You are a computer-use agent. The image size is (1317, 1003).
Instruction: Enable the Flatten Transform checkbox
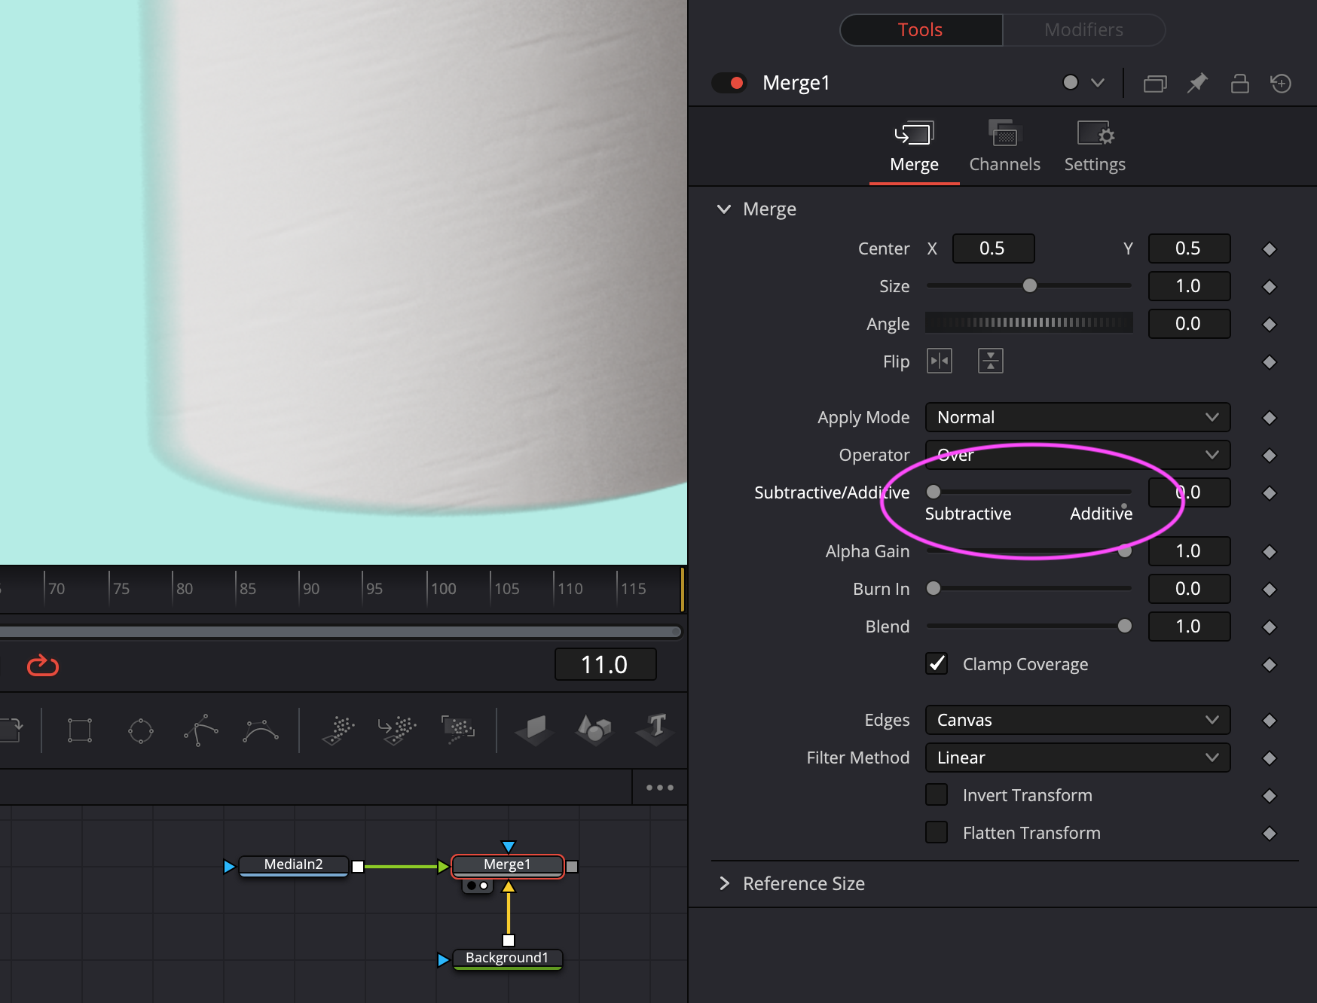pos(937,832)
